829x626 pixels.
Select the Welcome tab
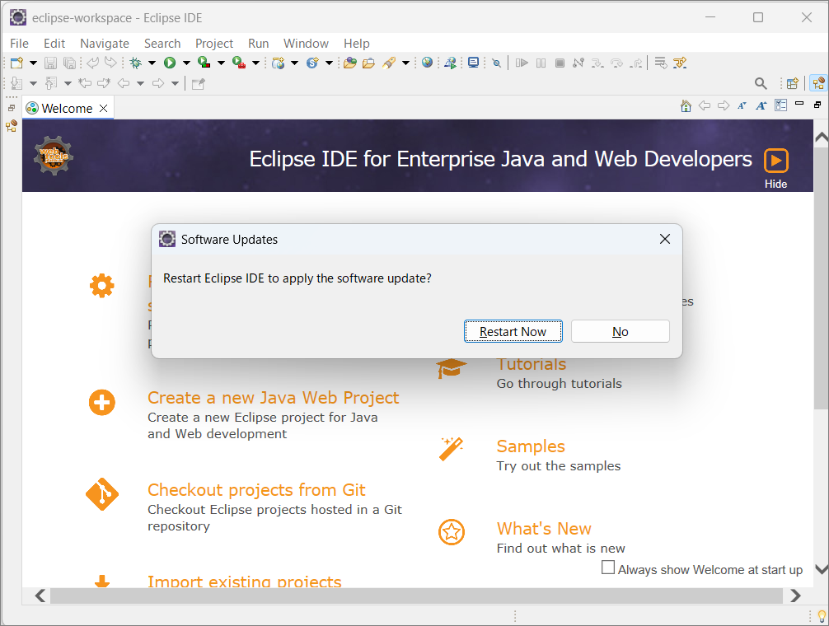tap(67, 108)
